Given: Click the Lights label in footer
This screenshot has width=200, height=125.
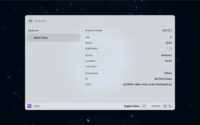Looking at the screenshot, I should (x=37, y=106).
